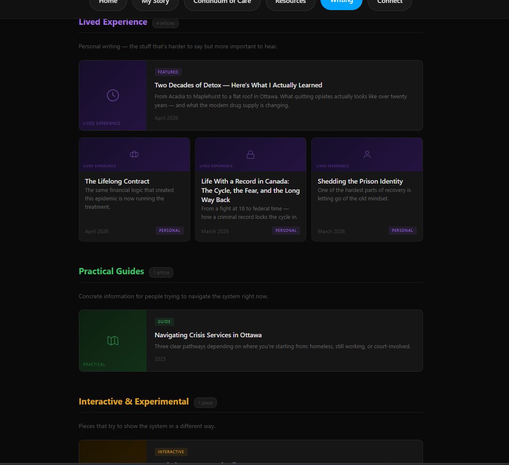Click the '4 articles' count badge
Image resolution: width=509 pixels, height=465 pixels.
[165, 23]
